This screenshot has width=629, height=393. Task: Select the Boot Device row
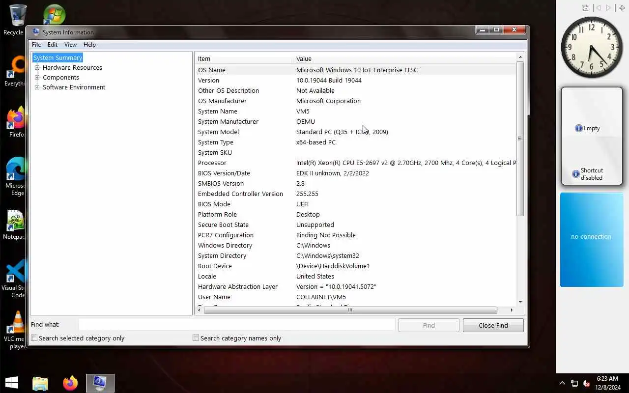tap(355, 266)
